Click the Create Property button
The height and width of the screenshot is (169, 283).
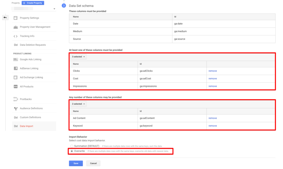click(33, 3)
